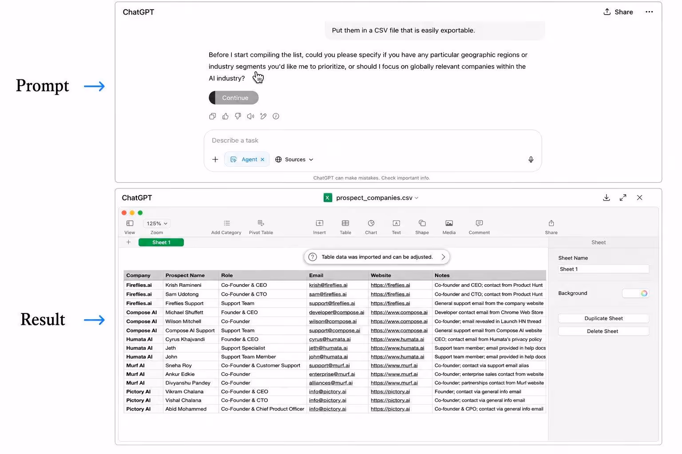Click the Delete Sheet button

point(603,331)
